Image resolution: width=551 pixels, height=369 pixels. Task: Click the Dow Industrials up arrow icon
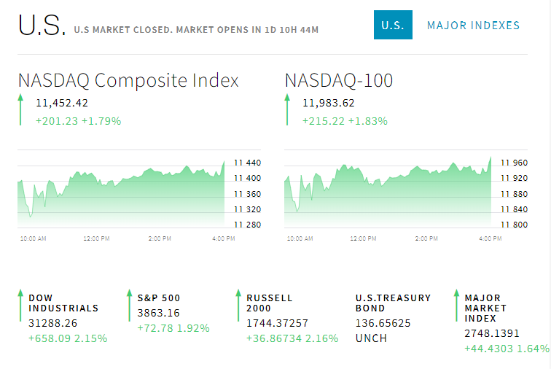point(21,306)
